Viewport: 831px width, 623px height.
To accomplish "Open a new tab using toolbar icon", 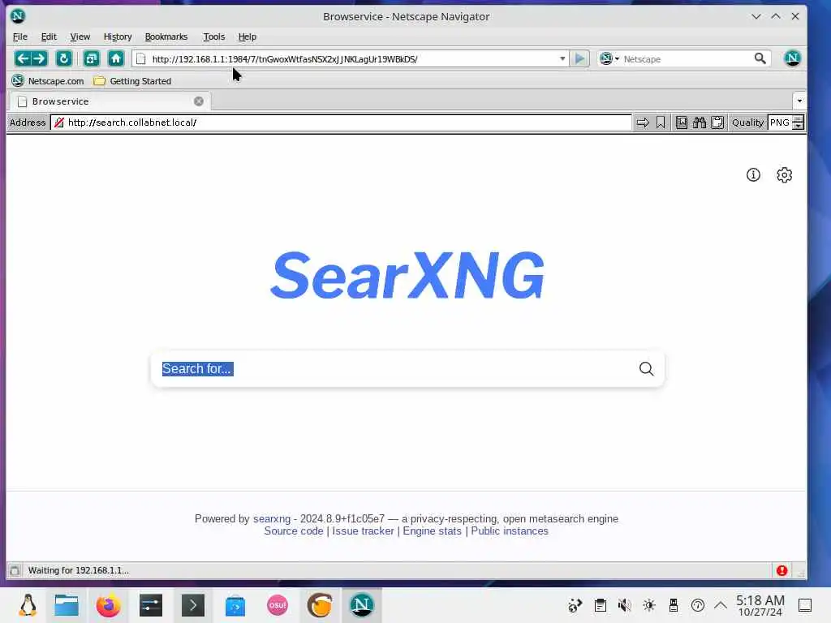I will click(x=91, y=58).
